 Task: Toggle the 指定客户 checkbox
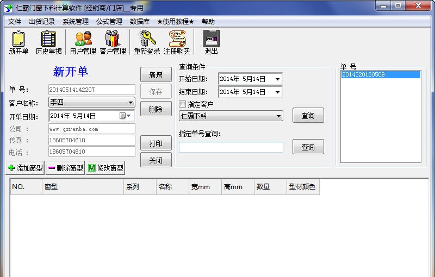pyautogui.click(x=182, y=104)
